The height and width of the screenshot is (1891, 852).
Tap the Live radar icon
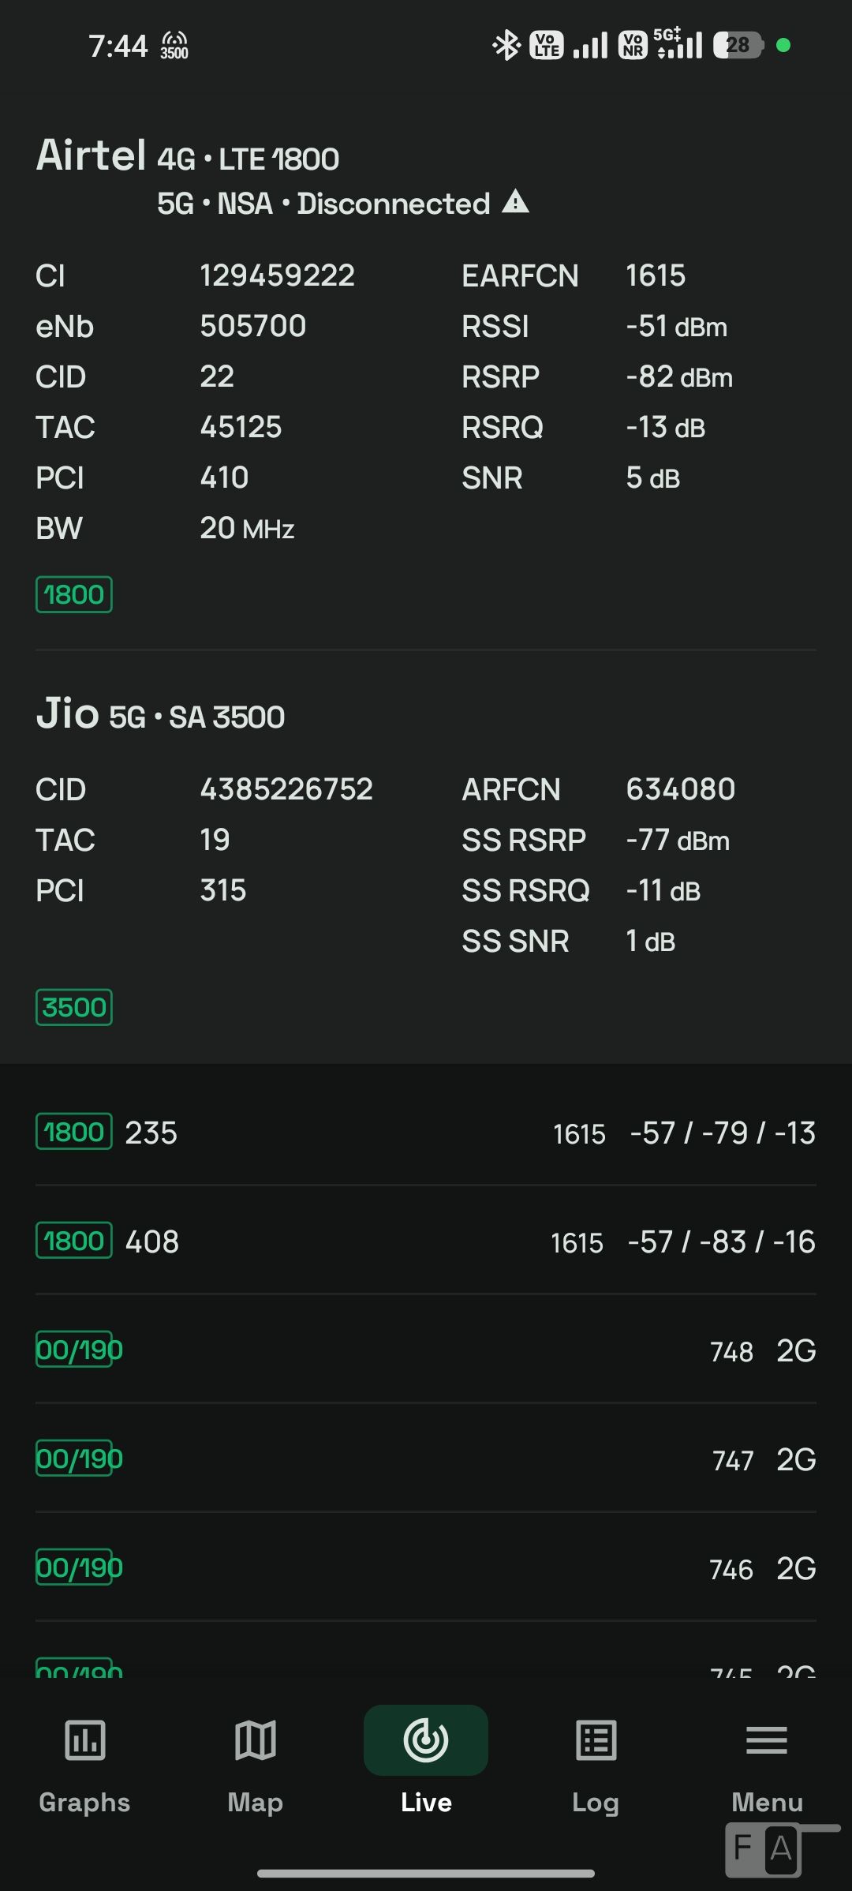426,1739
